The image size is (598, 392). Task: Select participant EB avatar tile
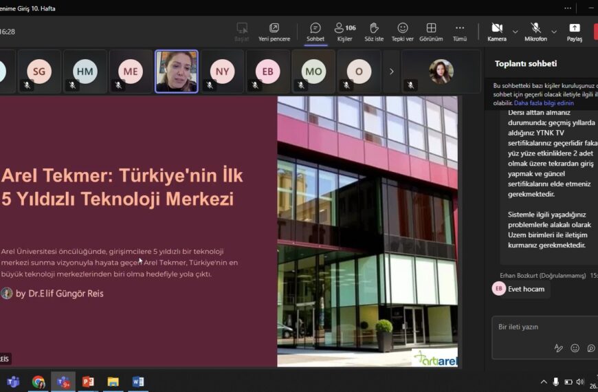click(x=268, y=72)
